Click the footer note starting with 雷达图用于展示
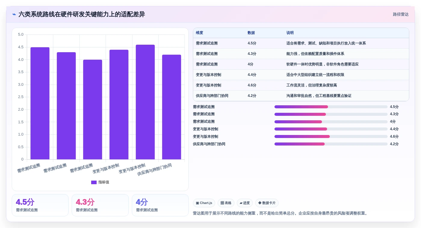The height and width of the screenshot is (228, 421). (280, 213)
